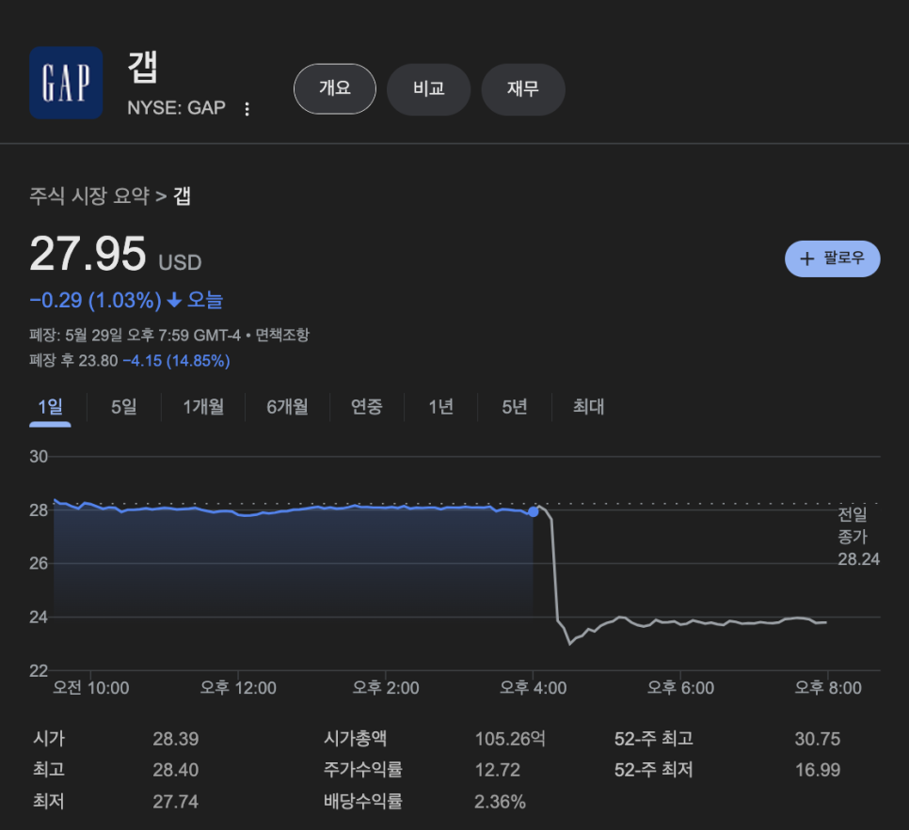Image resolution: width=909 pixels, height=830 pixels.
Task: Select the 6개월 chart range
Action: (x=287, y=407)
